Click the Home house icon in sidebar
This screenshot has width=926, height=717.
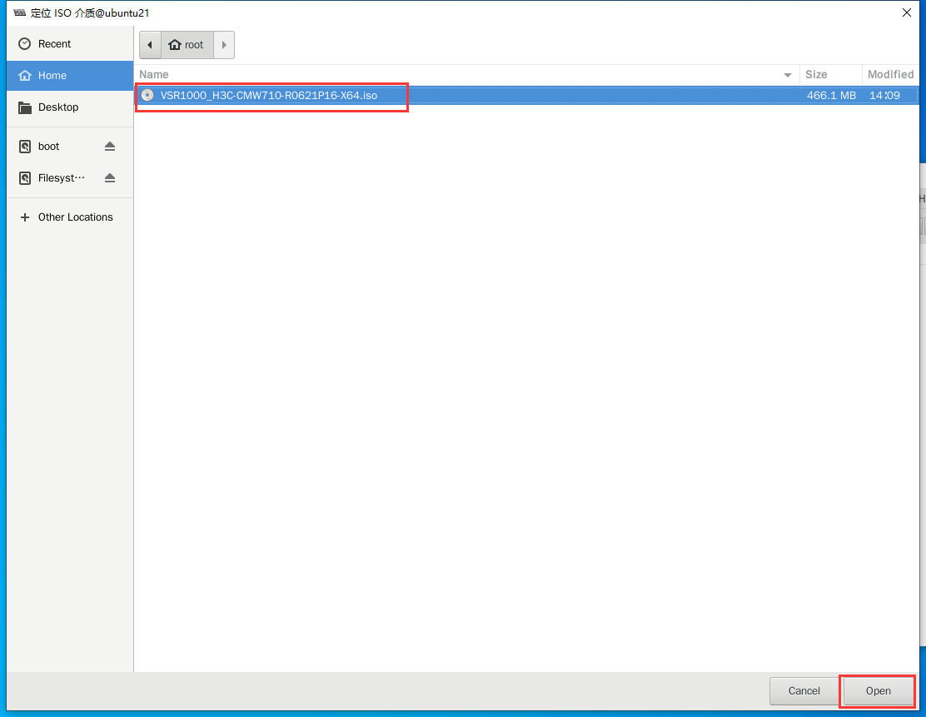click(25, 76)
